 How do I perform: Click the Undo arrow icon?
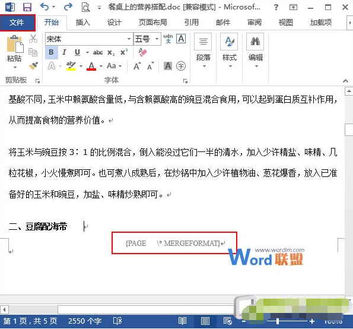click(44, 7)
